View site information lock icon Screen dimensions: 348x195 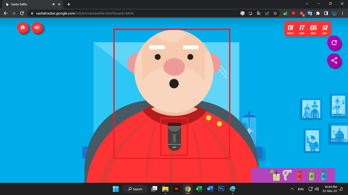(32, 13)
